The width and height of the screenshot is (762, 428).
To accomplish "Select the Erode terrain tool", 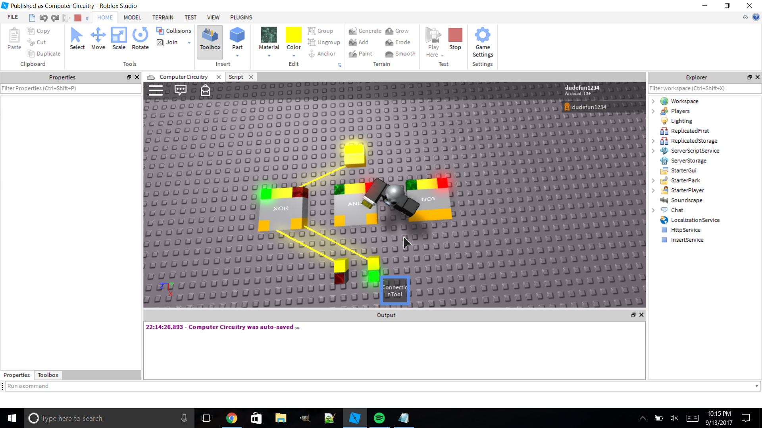I will pos(398,42).
